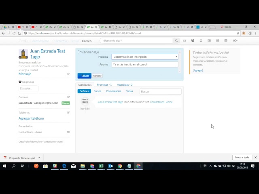Click Mostrar todo downloads button

point(242,157)
